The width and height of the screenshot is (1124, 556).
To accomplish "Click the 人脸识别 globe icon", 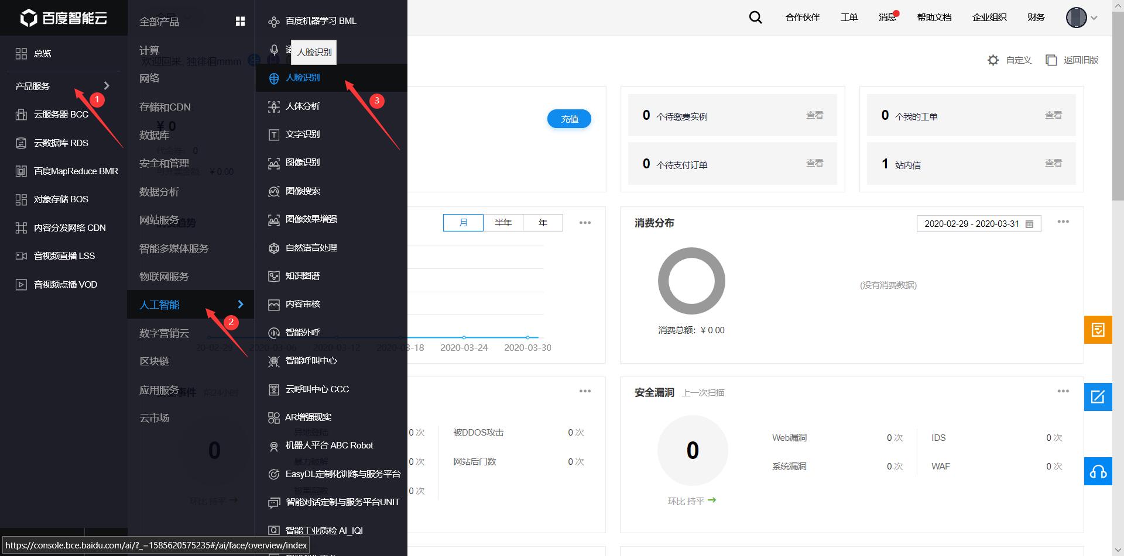I will point(273,78).
